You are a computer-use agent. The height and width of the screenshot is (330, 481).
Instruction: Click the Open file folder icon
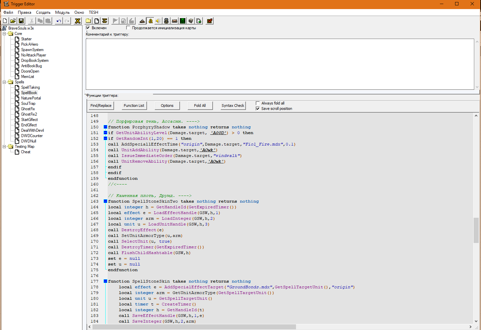point(13,21)
